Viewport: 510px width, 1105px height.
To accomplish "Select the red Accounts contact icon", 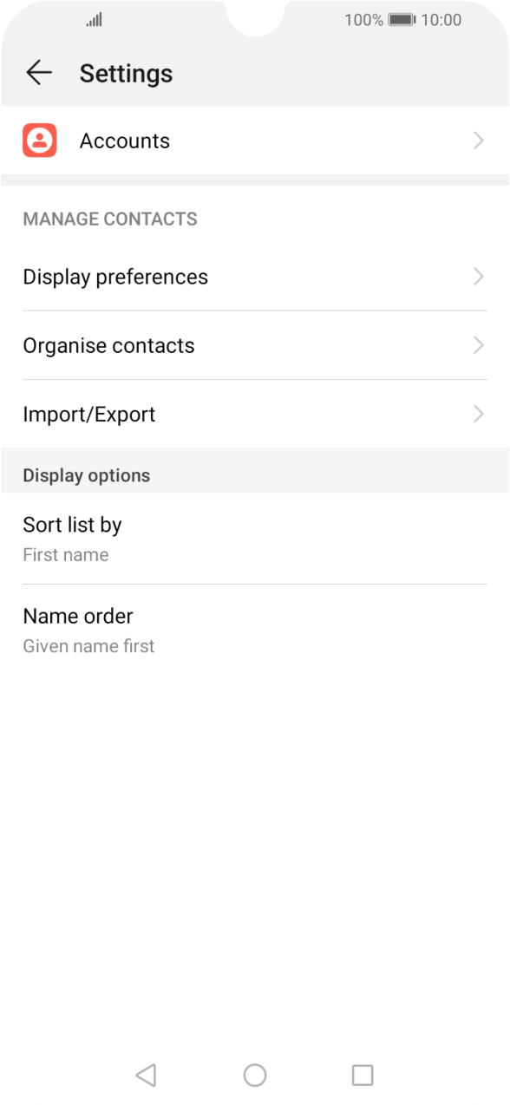I will tap(38, 140).
